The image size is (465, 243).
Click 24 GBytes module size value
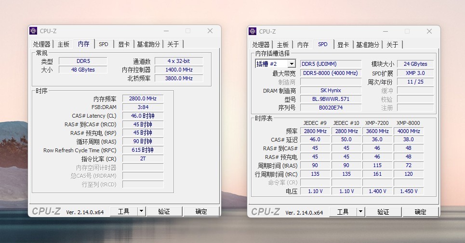click(415, 64)
